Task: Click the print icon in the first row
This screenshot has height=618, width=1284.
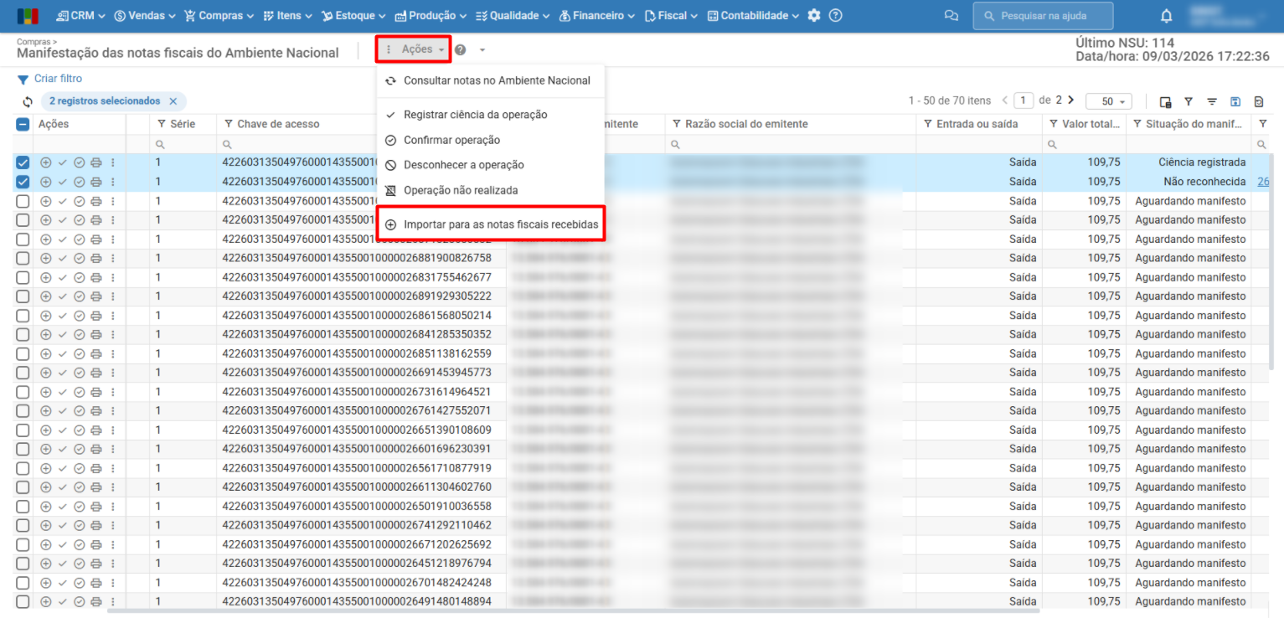Action: pos(96,162)
